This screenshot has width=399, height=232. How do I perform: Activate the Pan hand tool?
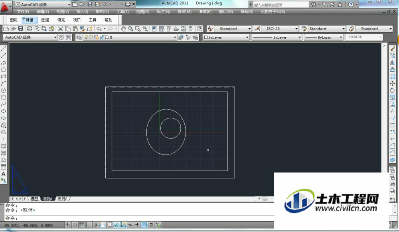123,29
